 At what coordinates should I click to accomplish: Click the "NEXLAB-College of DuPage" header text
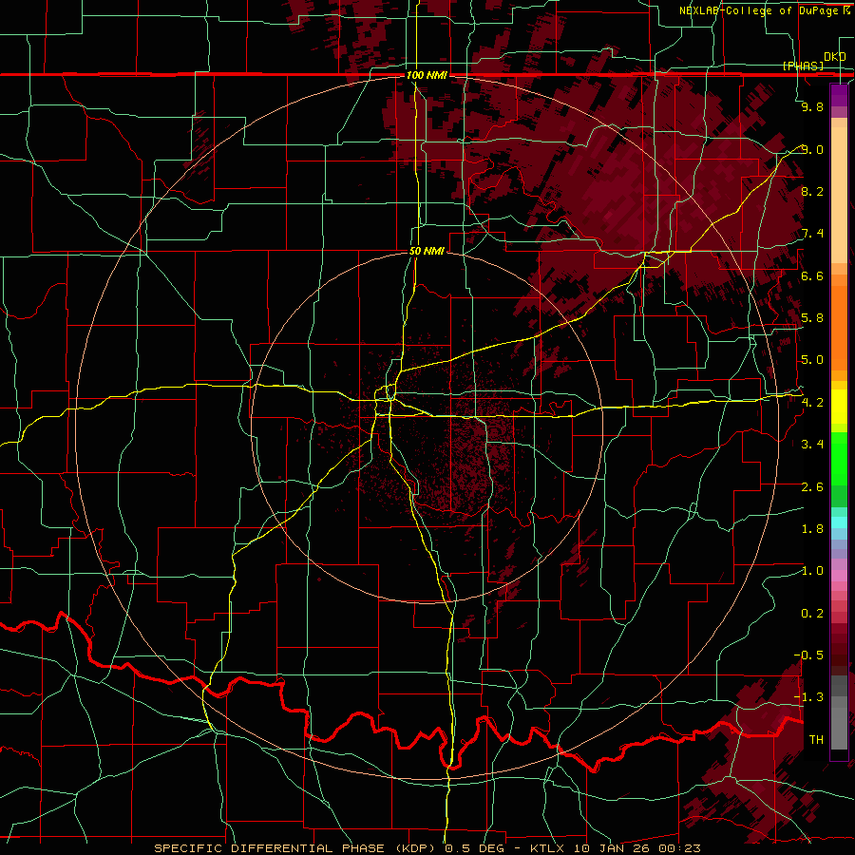click(x=760, y=10)
